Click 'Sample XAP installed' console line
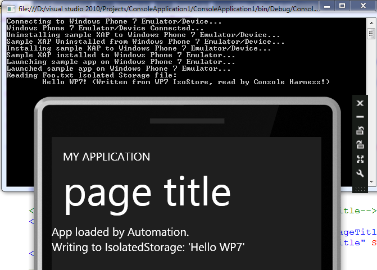377x270 pixels. click(121, 55)
